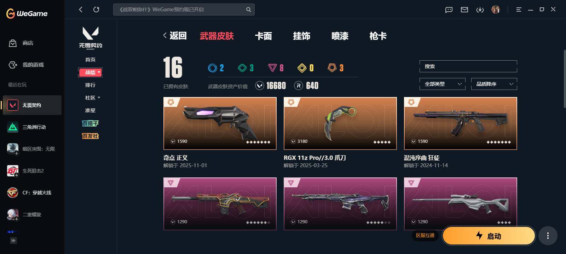Collapse the left sidebar icon
Image resolution: width=566 pixels, height=254 pixels.
(x=13, y=241)
